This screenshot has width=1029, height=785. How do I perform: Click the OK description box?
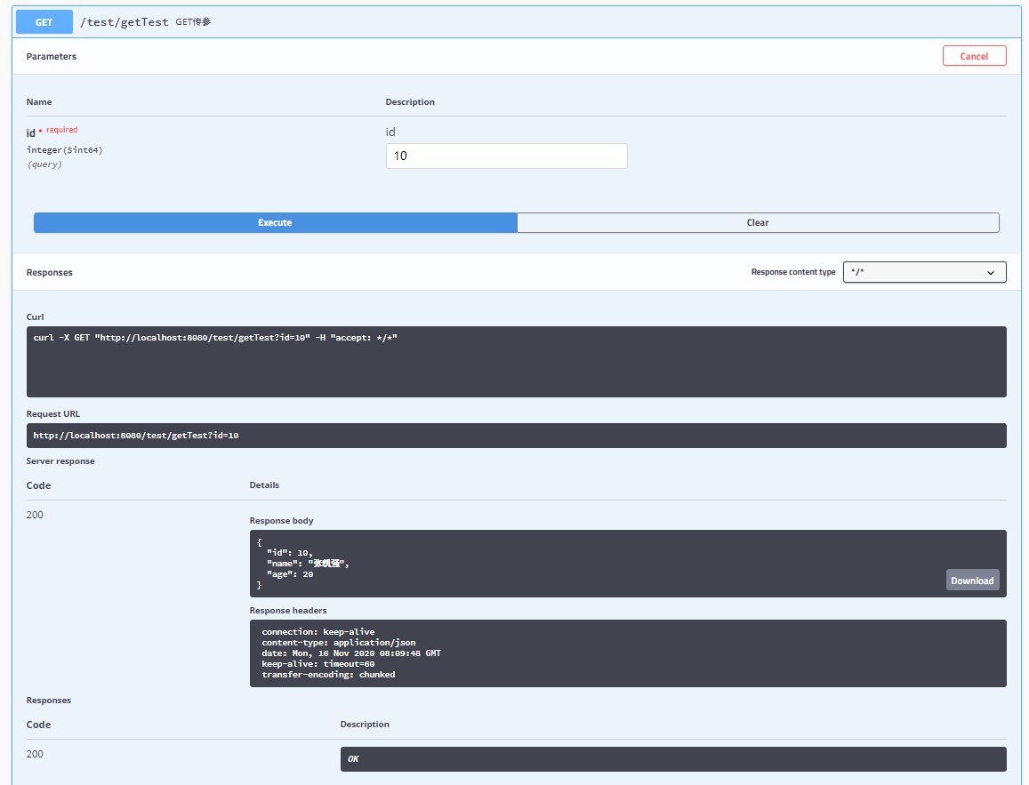(x=672, y=758)
